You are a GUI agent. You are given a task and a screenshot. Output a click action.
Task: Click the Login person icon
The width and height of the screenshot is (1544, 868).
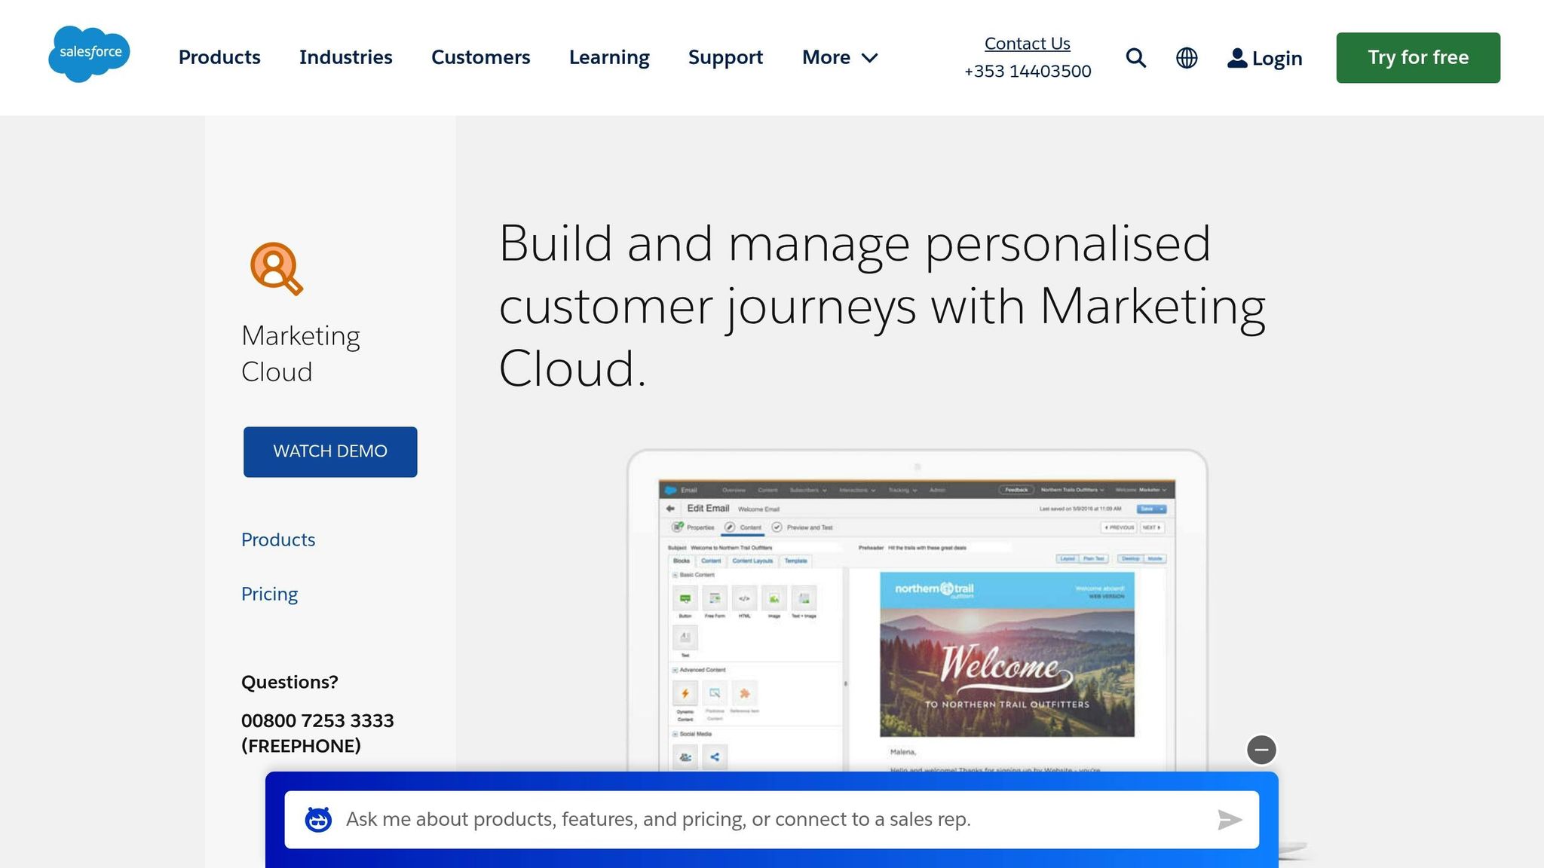coord(1236,58)
